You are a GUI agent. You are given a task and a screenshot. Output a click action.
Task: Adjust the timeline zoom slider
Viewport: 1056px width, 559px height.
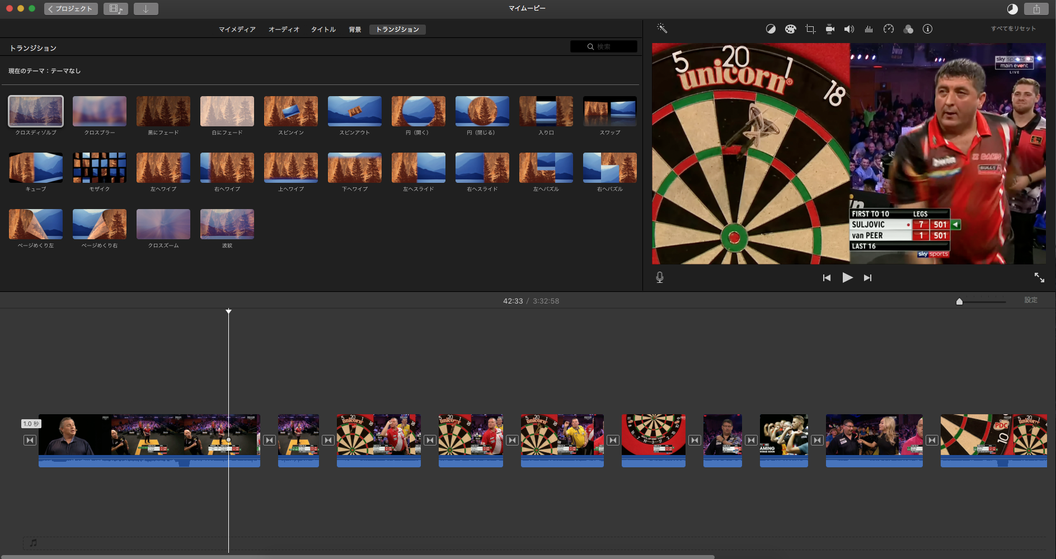(959, 301)
